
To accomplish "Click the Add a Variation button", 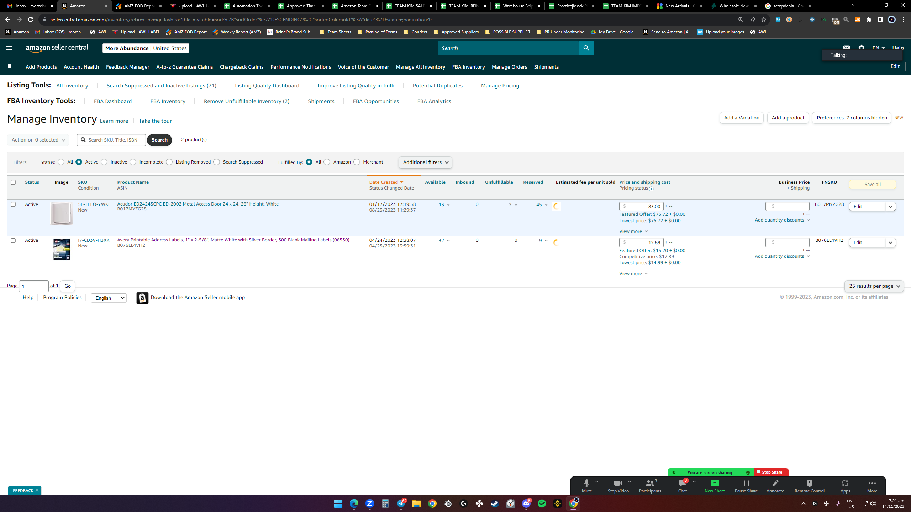I will click(742, 118).
